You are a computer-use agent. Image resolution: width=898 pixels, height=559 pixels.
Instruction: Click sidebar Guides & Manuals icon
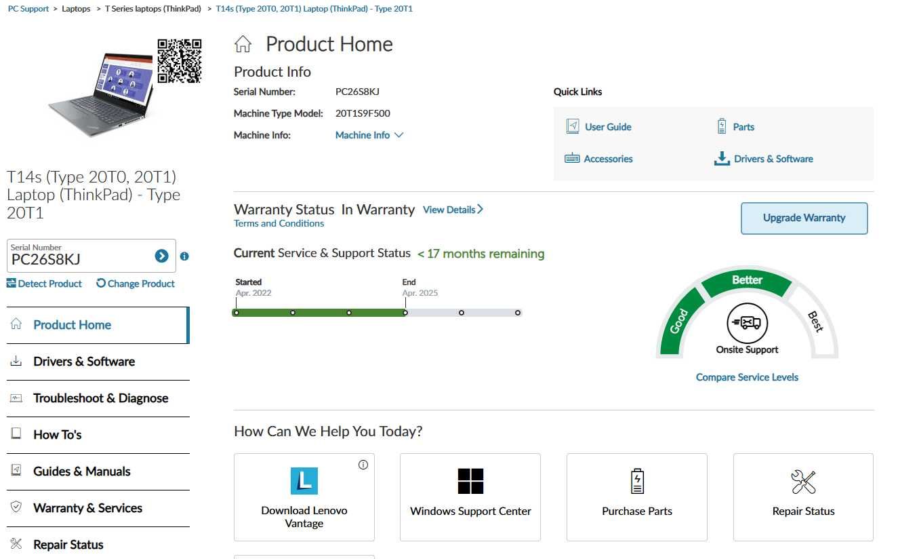[16, 471]
